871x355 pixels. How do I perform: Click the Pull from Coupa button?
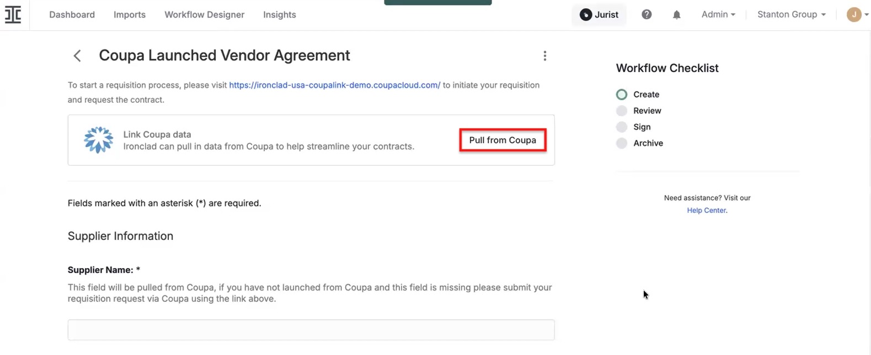tap(503, 140)
